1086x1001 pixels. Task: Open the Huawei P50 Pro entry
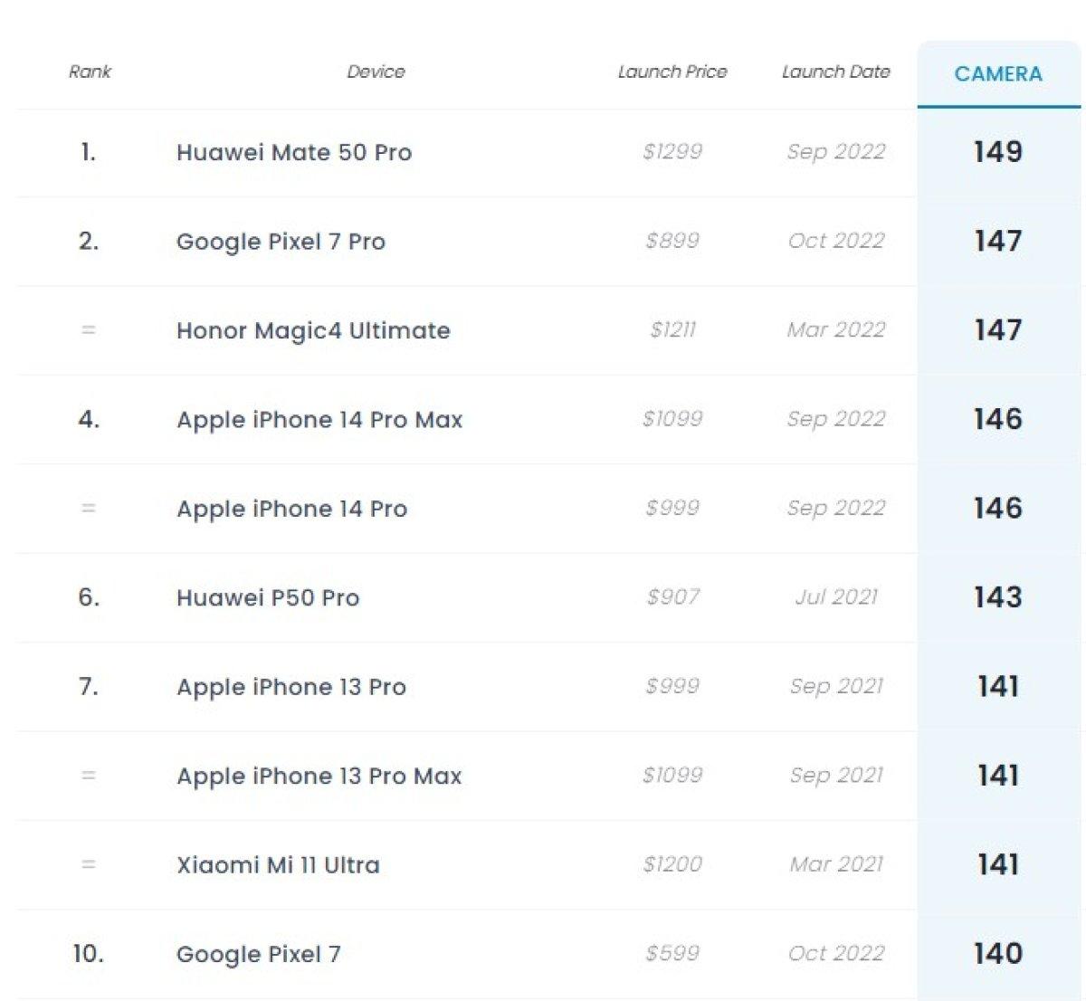[268, 597]
